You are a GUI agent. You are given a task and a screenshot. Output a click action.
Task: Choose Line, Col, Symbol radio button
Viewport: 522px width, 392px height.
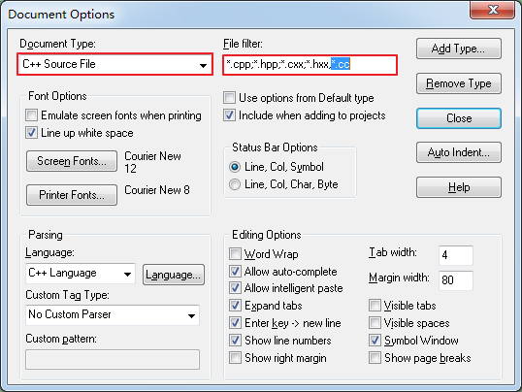coord(235,167)
